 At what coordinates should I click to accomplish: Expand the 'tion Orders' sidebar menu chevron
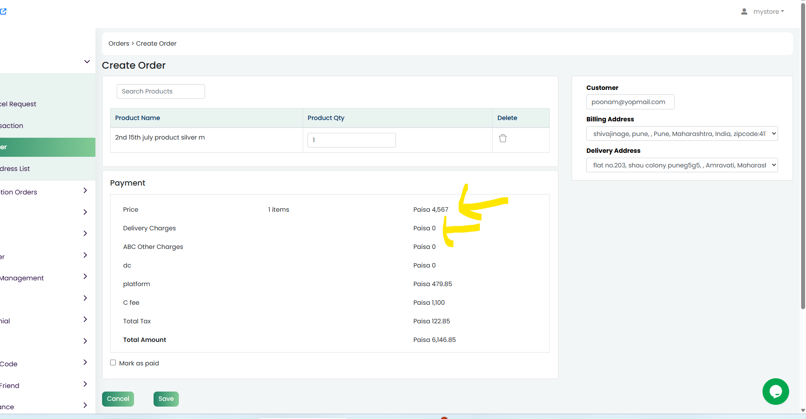[x=85, y=190]
